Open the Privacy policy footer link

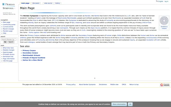coord(71,84)
